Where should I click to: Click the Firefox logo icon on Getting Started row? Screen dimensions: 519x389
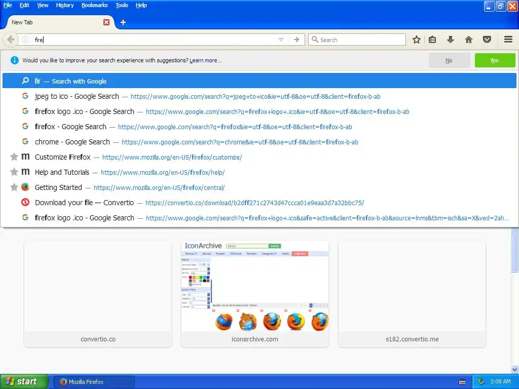(x=25, y=187)
